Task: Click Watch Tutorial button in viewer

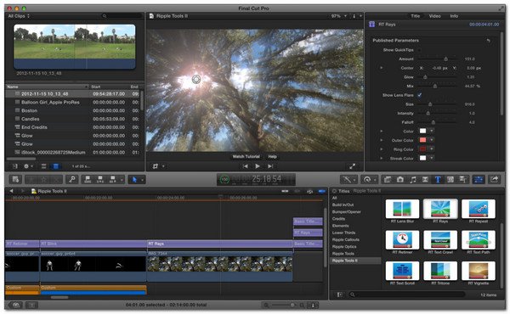Action: click(246, 156)
